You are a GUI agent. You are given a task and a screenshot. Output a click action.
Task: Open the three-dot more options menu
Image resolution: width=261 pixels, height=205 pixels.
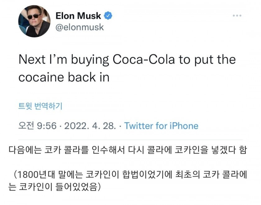[x=237, y=15]
